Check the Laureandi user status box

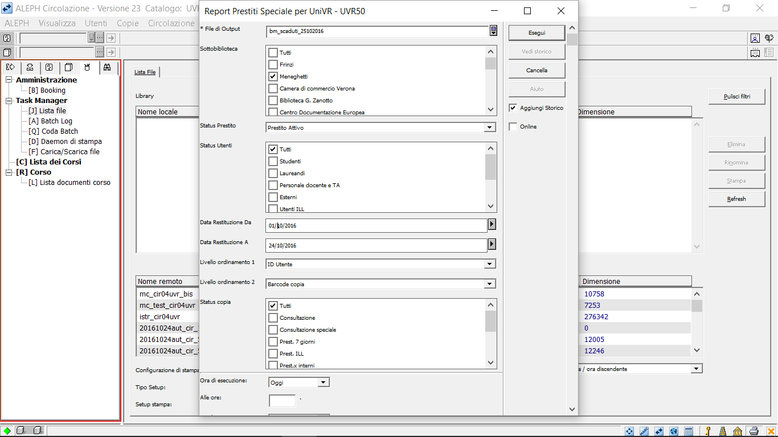pos(273,173)
